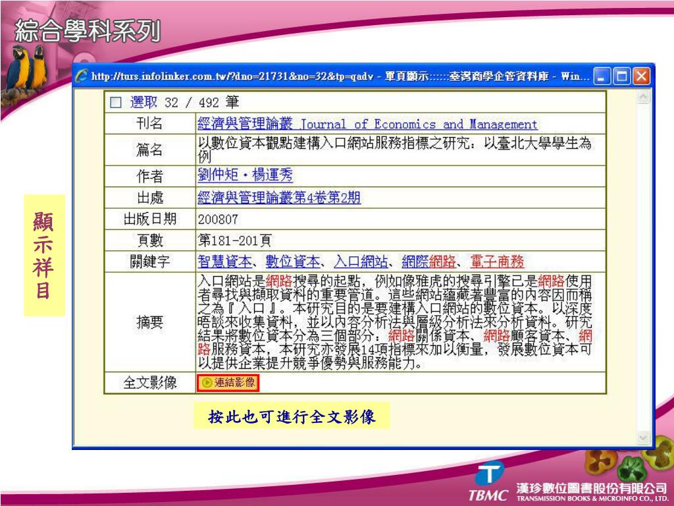Click the 關鍵字 row label
The image size is (674, 506).
coord(149,261)
